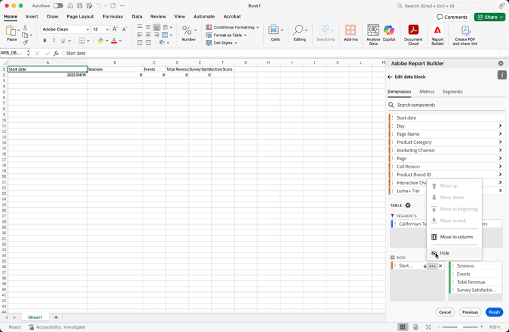This screenshot has width=509, height=332.
Task: Click the Format Painter brush icon
Action: (x=25, y=42)
